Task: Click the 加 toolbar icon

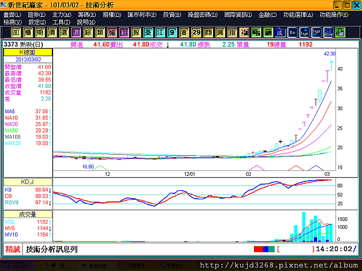Action: pos(16,33)
